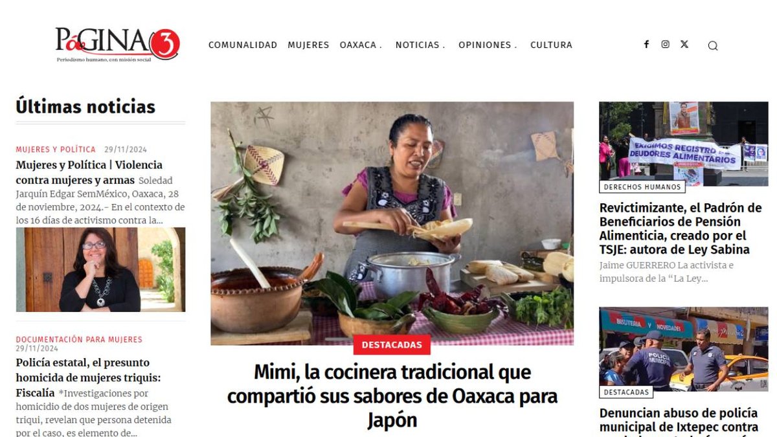The height and width of the screenshot is (437, 777).
Task: Click the red DESTACADAS badge on main story
Action: [x=392, y=345]
